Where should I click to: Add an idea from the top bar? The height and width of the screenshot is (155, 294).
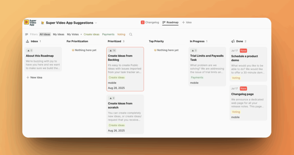coord(187,22)
